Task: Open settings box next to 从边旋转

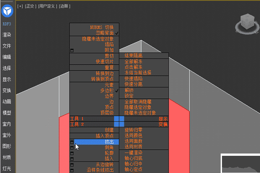Action: coord(72,165)
